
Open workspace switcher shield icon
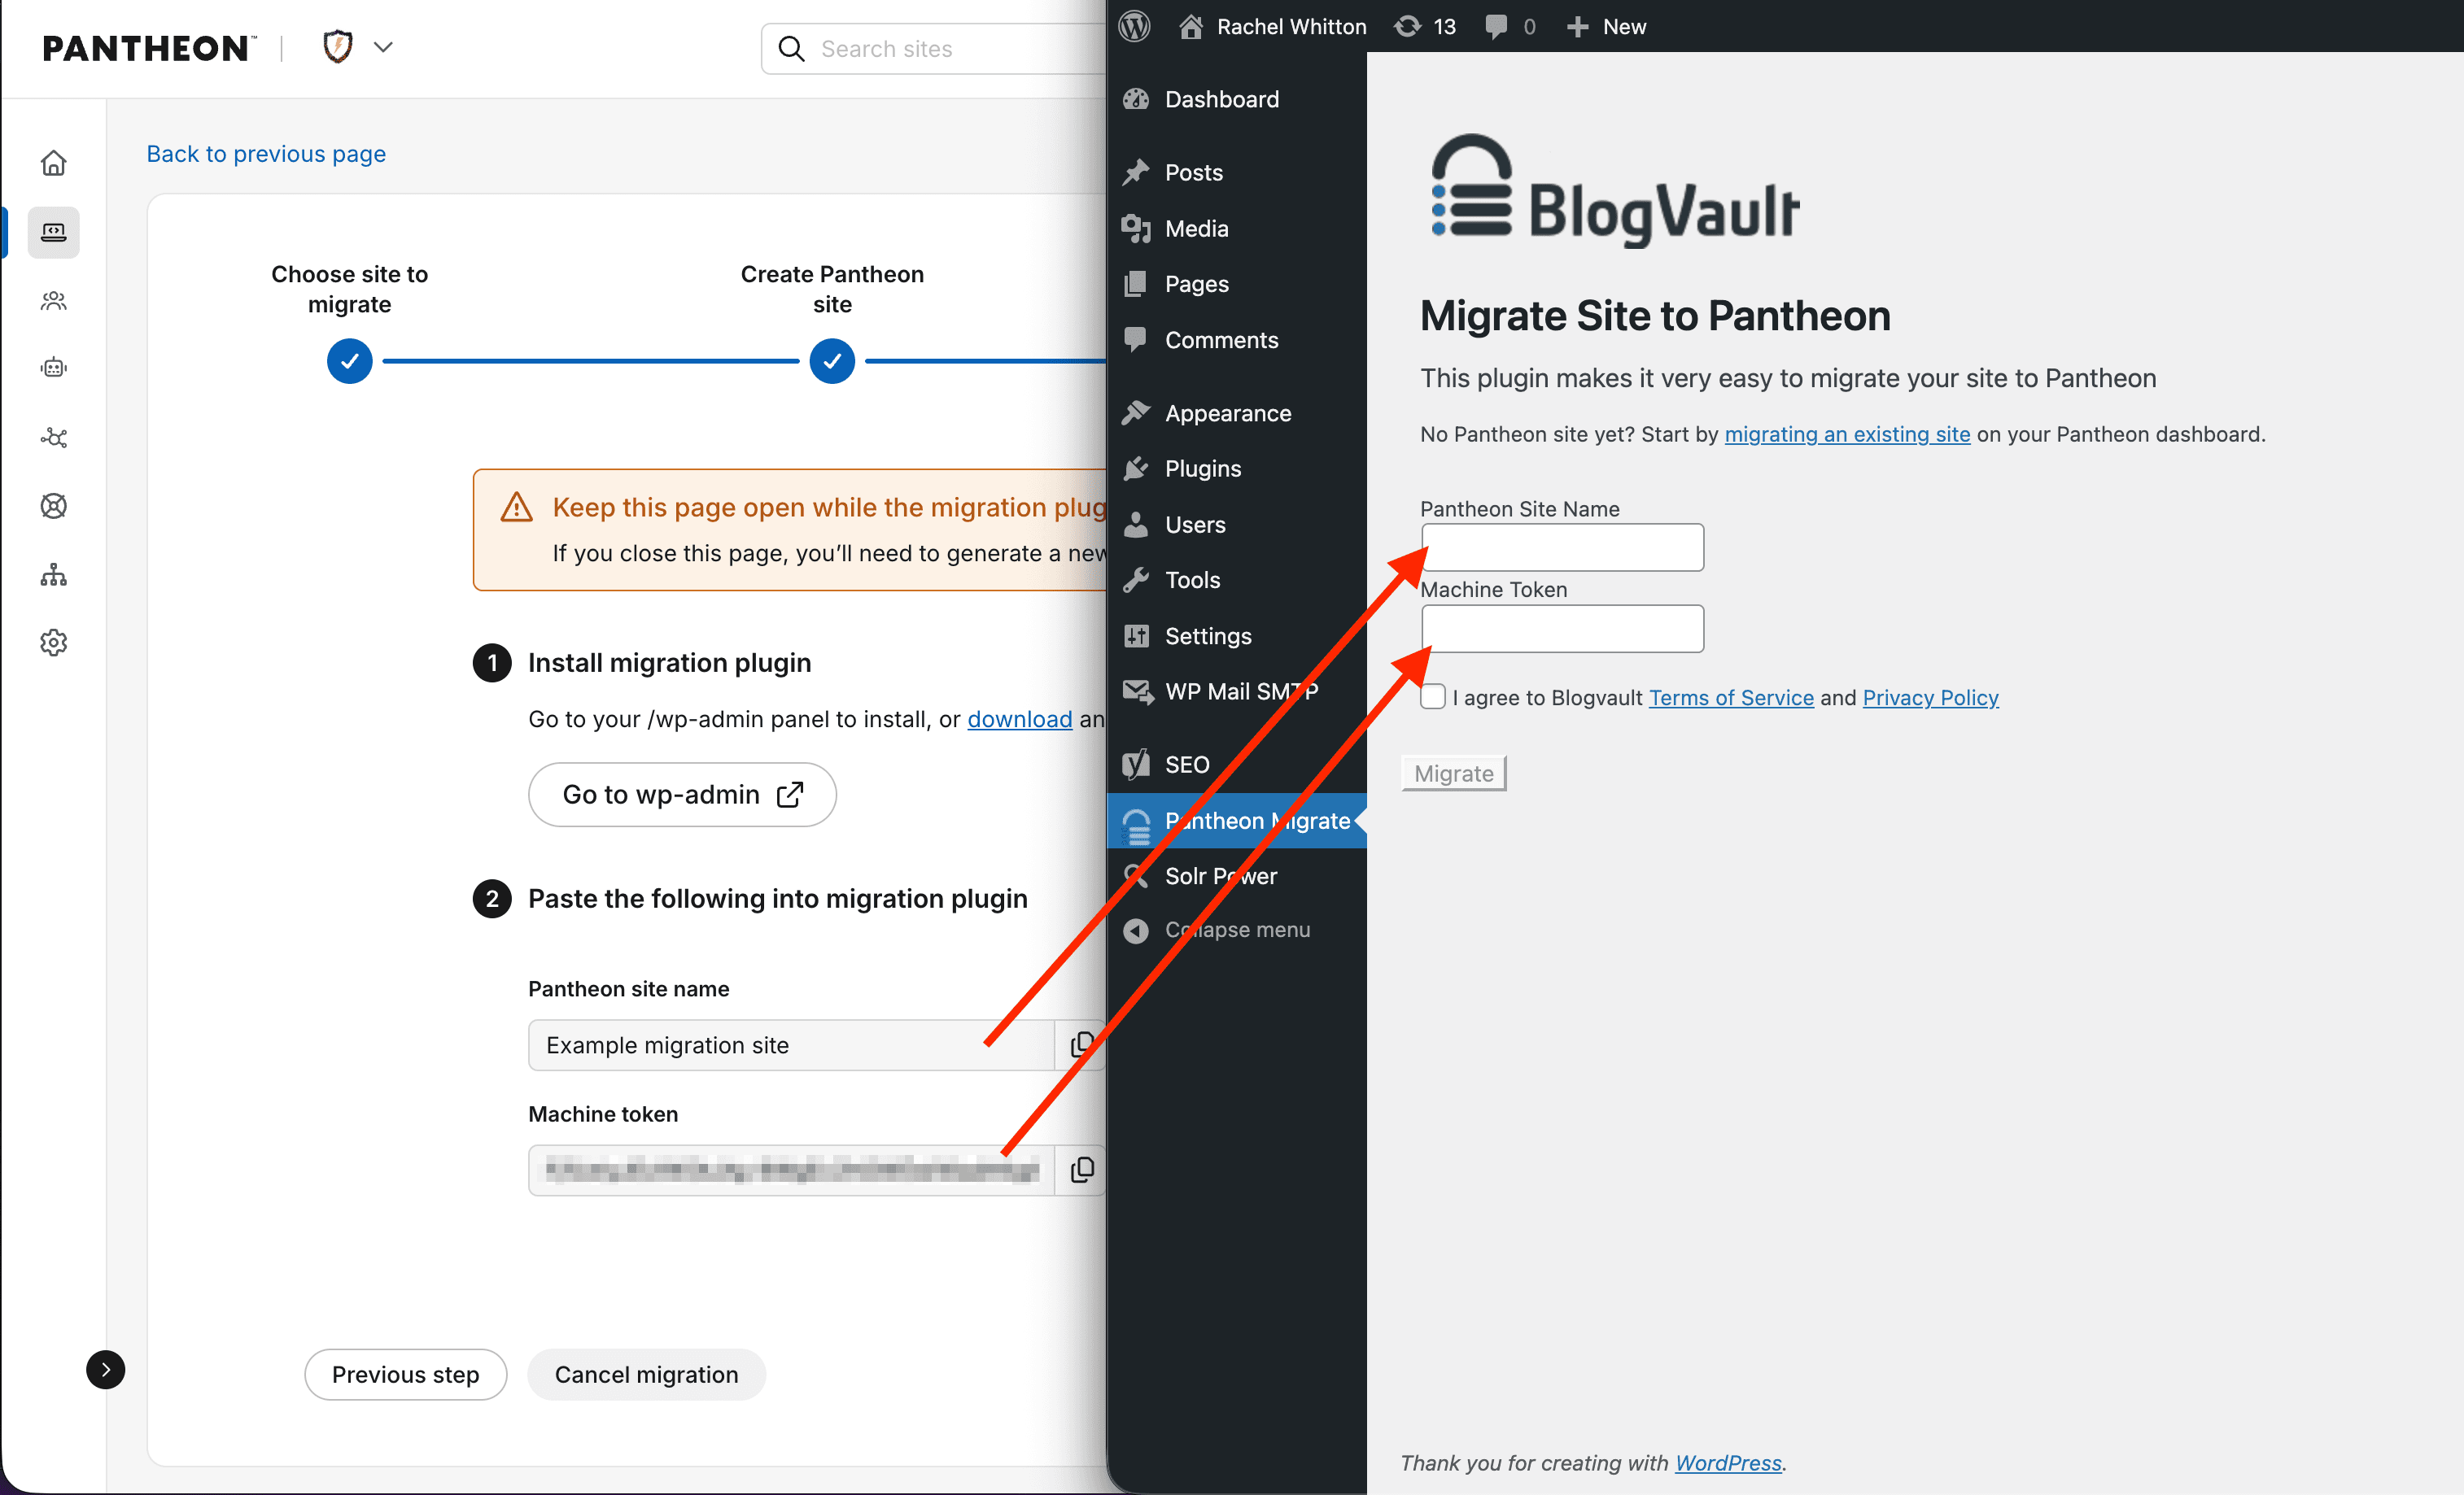click(338, 47)
